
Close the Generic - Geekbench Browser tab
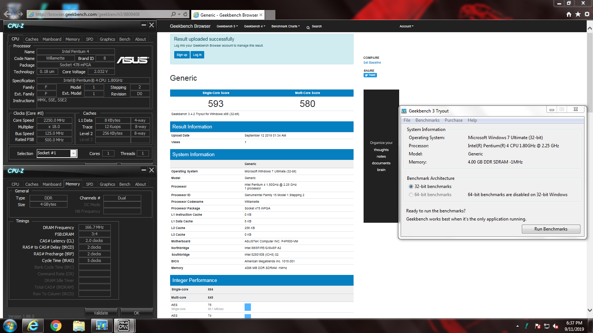coord(261,15)
